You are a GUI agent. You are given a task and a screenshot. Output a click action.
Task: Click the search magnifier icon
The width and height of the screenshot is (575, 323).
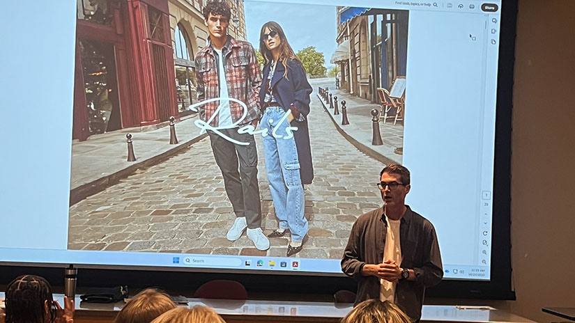click(x=436, y=5)
